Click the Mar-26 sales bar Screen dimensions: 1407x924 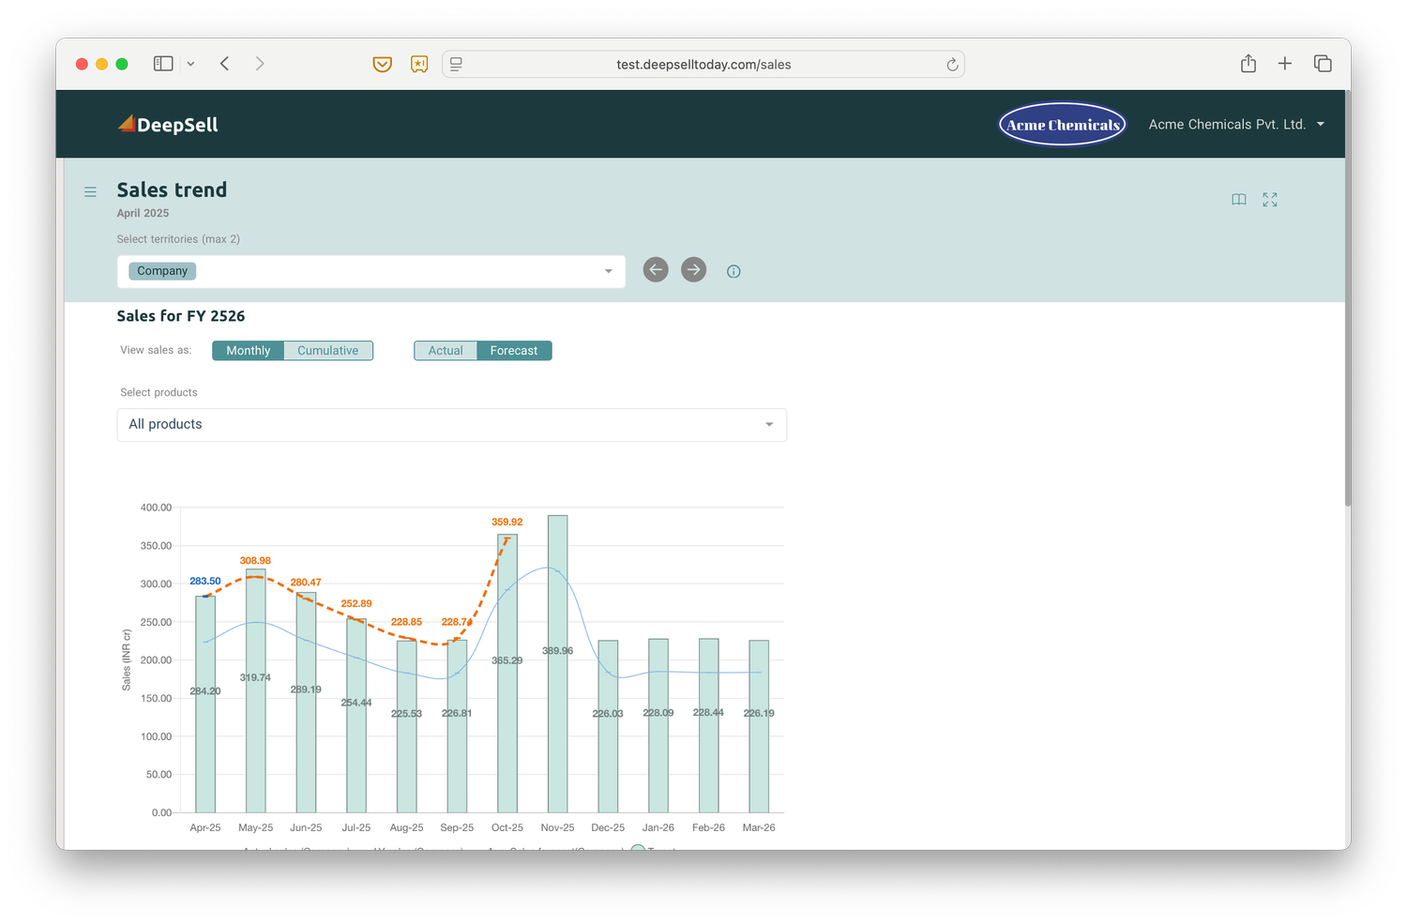click(759, 726)
